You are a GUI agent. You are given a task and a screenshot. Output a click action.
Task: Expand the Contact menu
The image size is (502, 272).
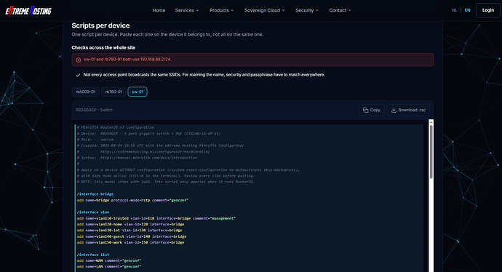(340, 11)
